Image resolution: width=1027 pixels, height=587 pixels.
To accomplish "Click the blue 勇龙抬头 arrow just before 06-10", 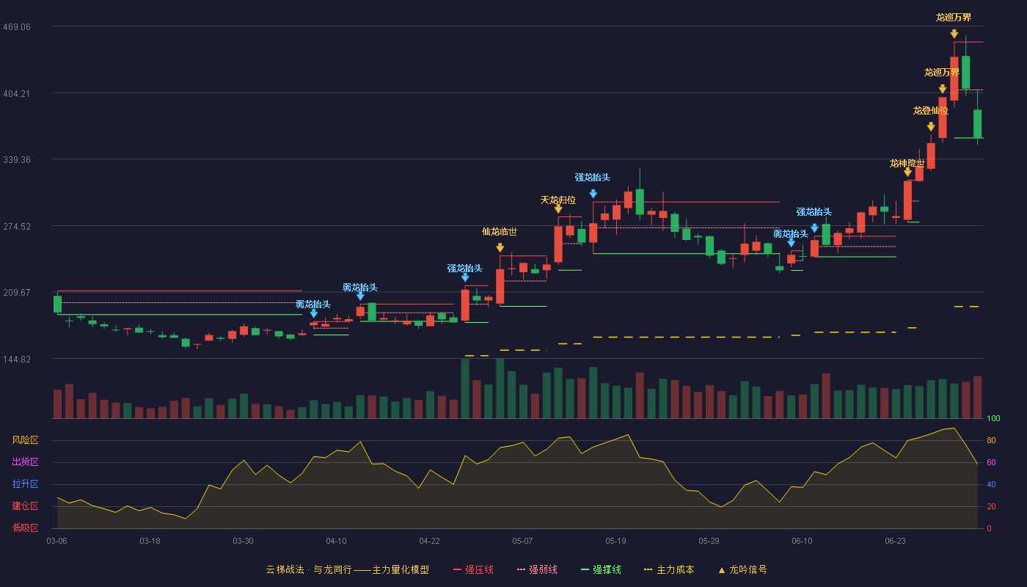I will click(791, 243).
